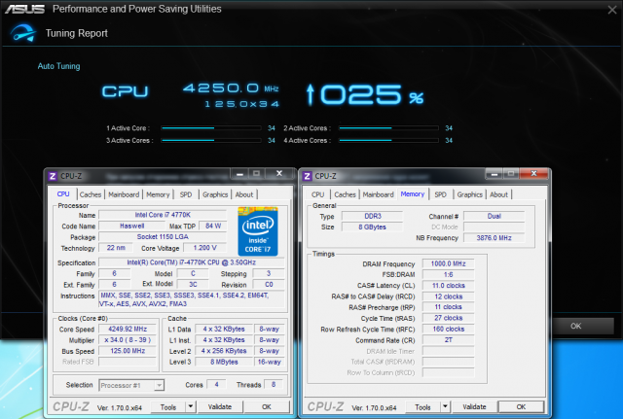Click the 1 Active Core ratio bar
The height and width of the screenshot is (419, 623).
pos(211,128)
